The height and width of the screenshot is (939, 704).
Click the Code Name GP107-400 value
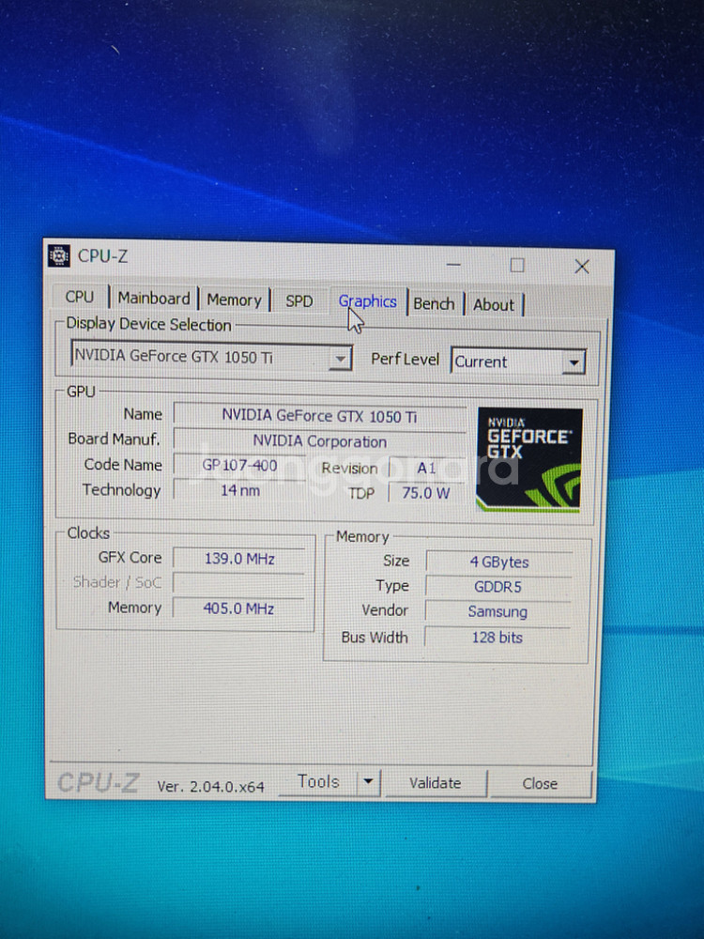pyautogui.click(x=239, y=466)
